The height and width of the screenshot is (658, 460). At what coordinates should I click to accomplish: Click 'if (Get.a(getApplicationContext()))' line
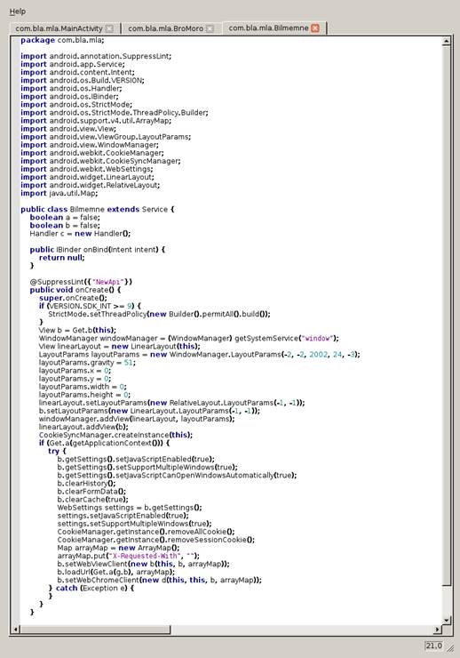tap(104, 443)
